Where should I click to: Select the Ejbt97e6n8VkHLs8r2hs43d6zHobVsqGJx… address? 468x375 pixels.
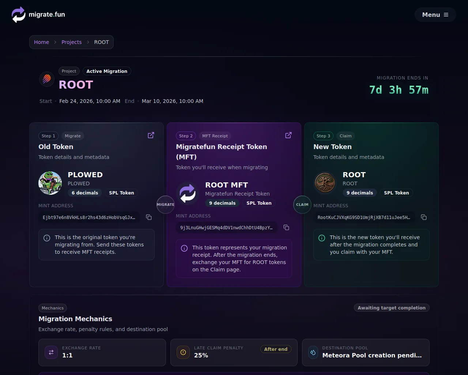[x=89, y=217]
